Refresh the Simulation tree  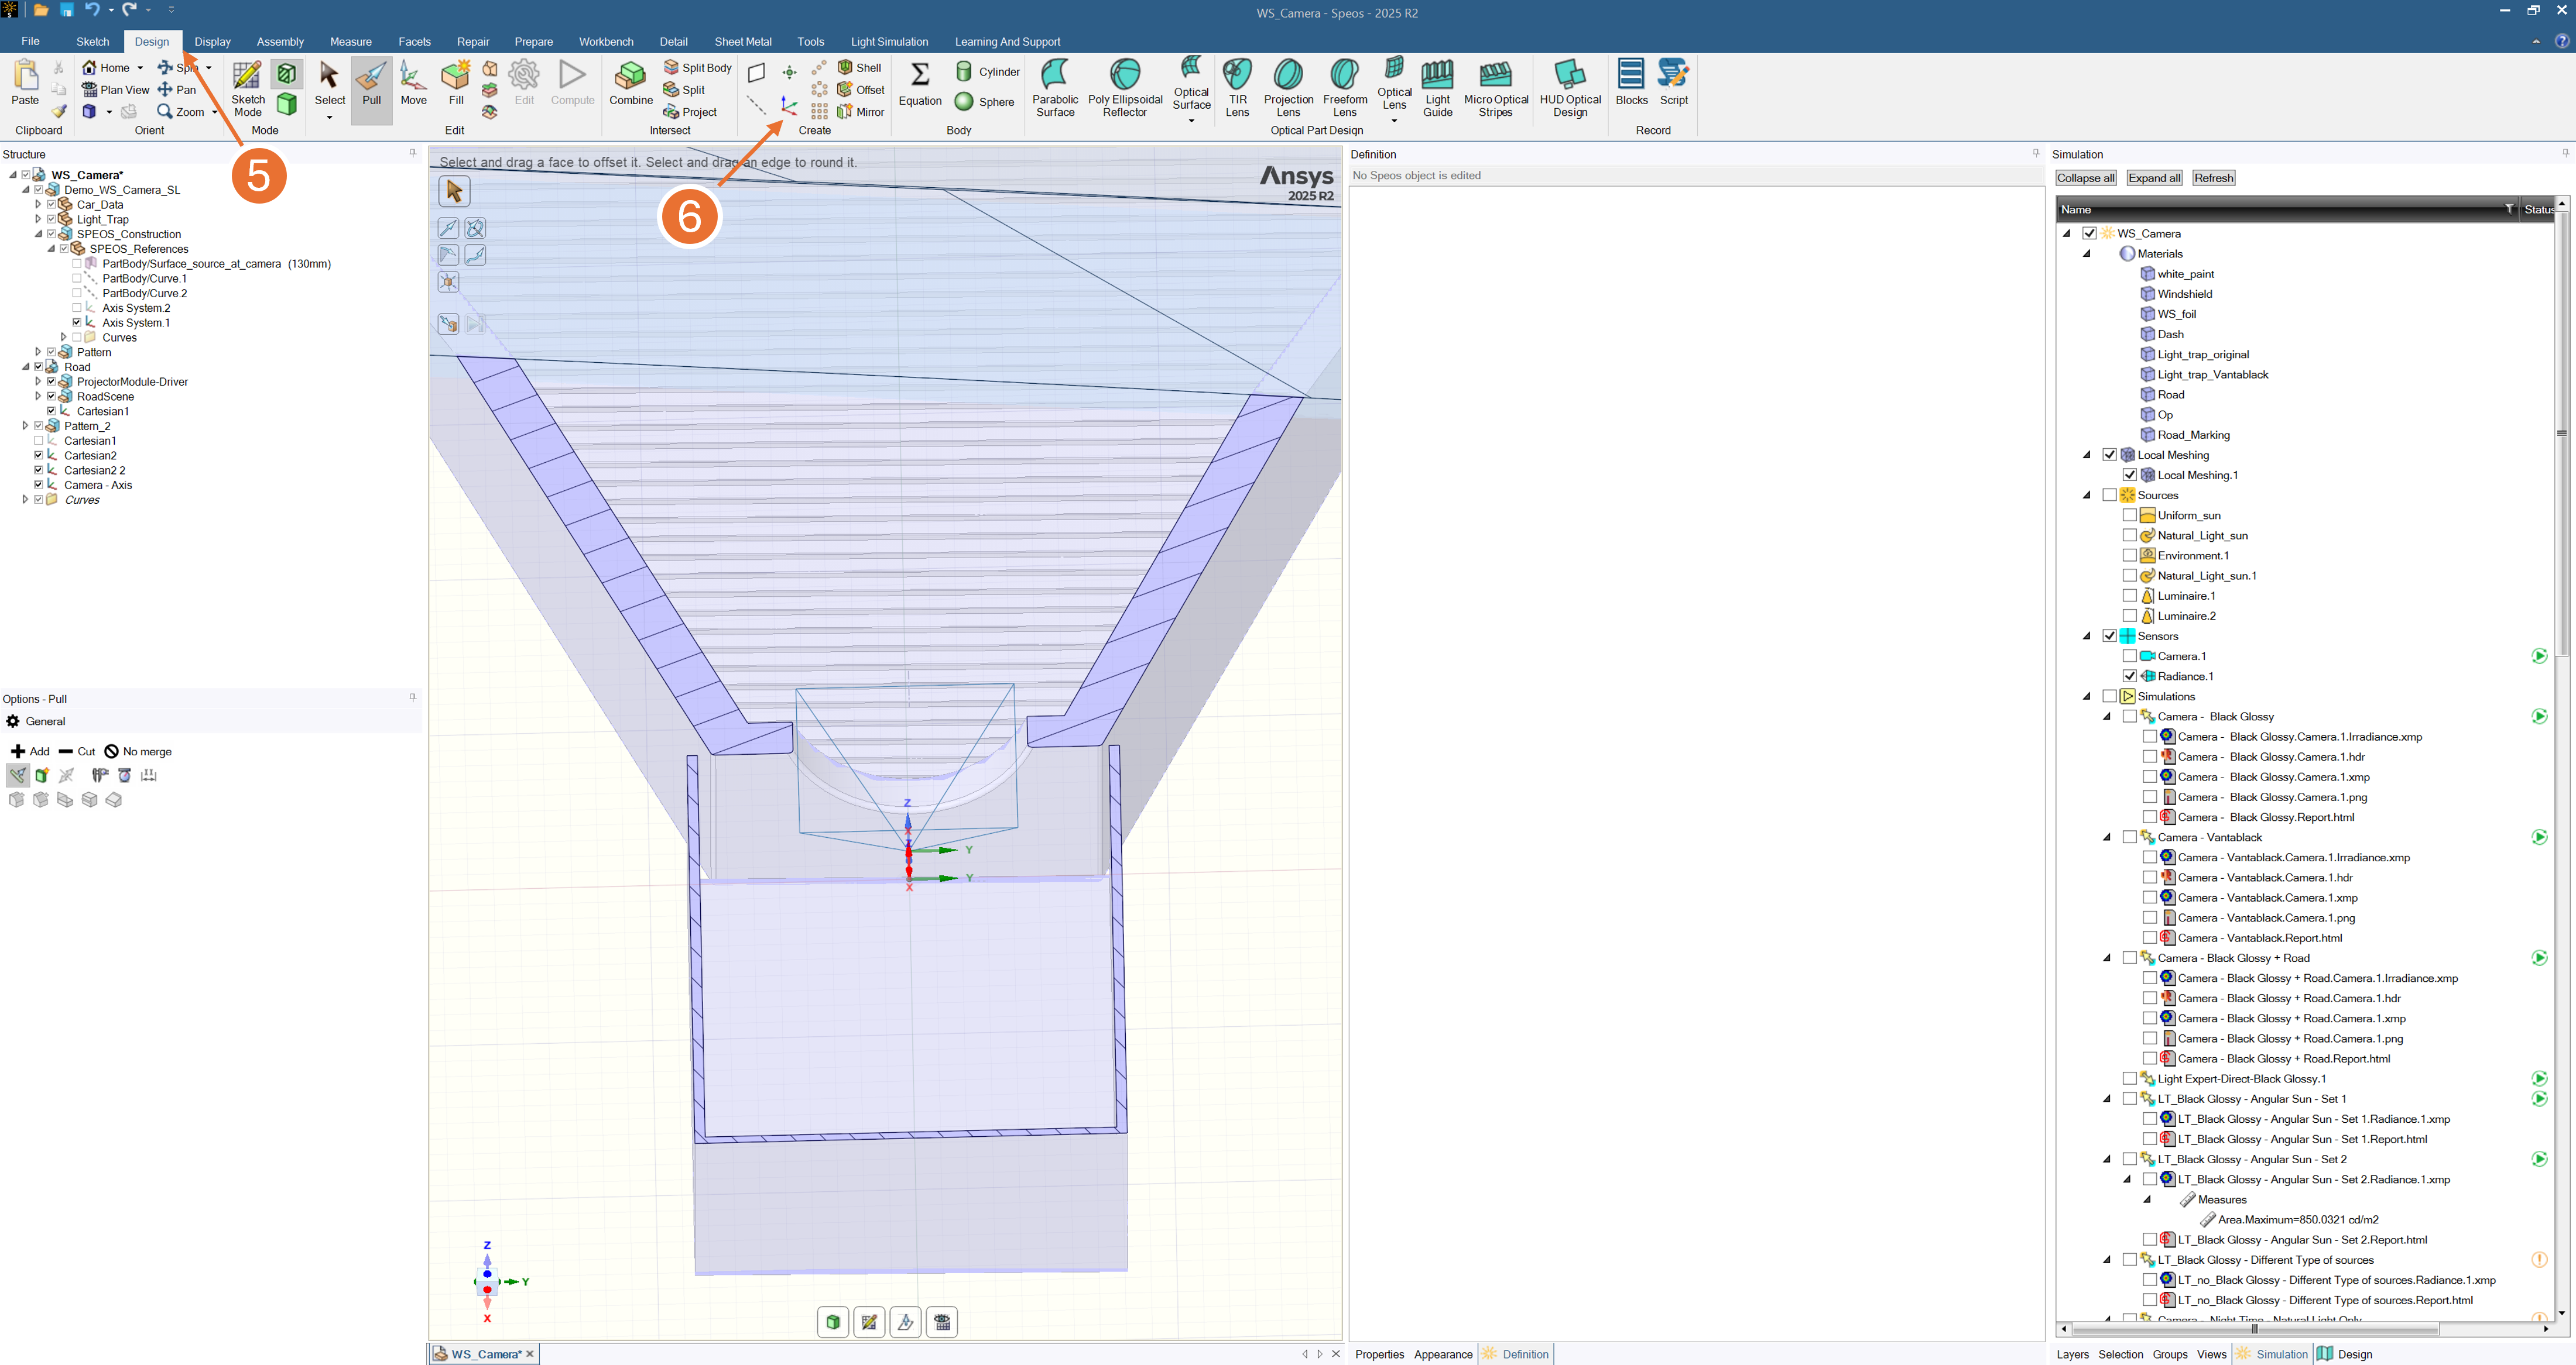coord(2213,178)
